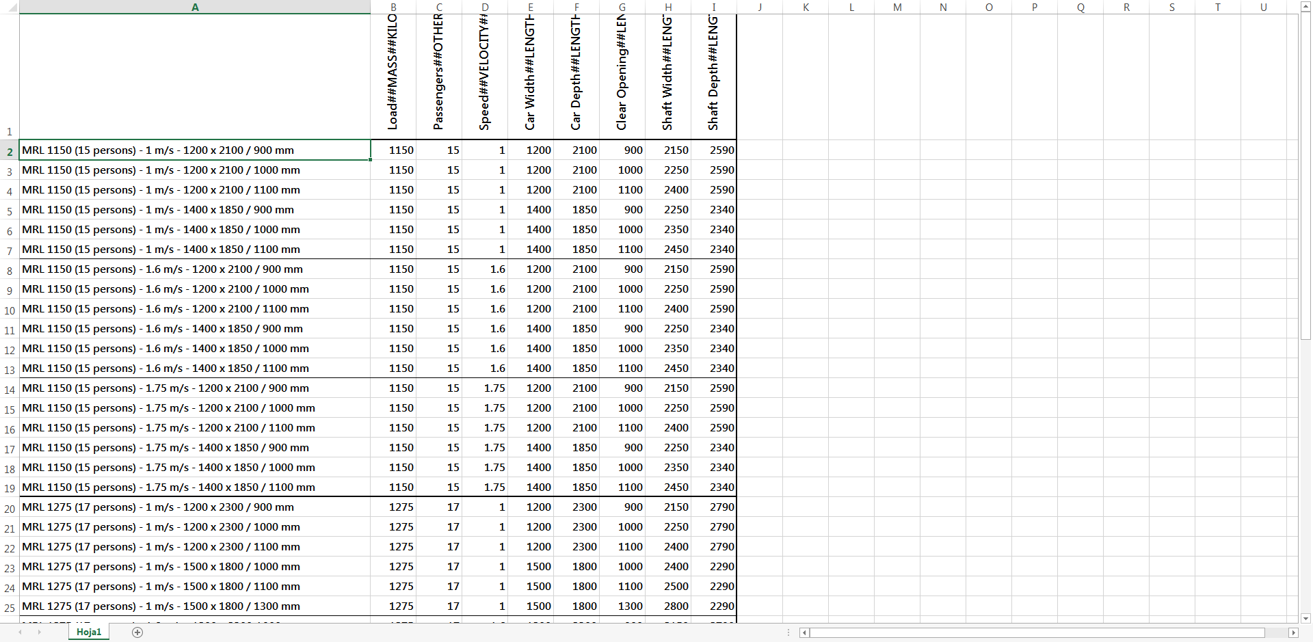Click sheet tab bar options dots
The width and height of the screenshot is (1313, 642).
[788, 633]
